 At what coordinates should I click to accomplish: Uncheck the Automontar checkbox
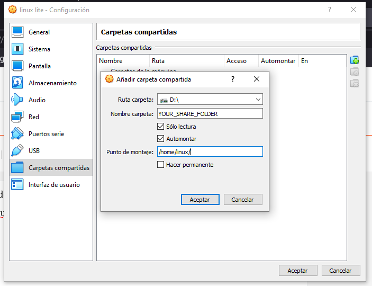tap(161, 138)
